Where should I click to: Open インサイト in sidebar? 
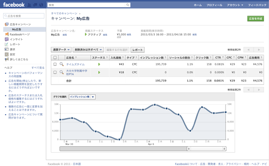click(x=16, y=39)
